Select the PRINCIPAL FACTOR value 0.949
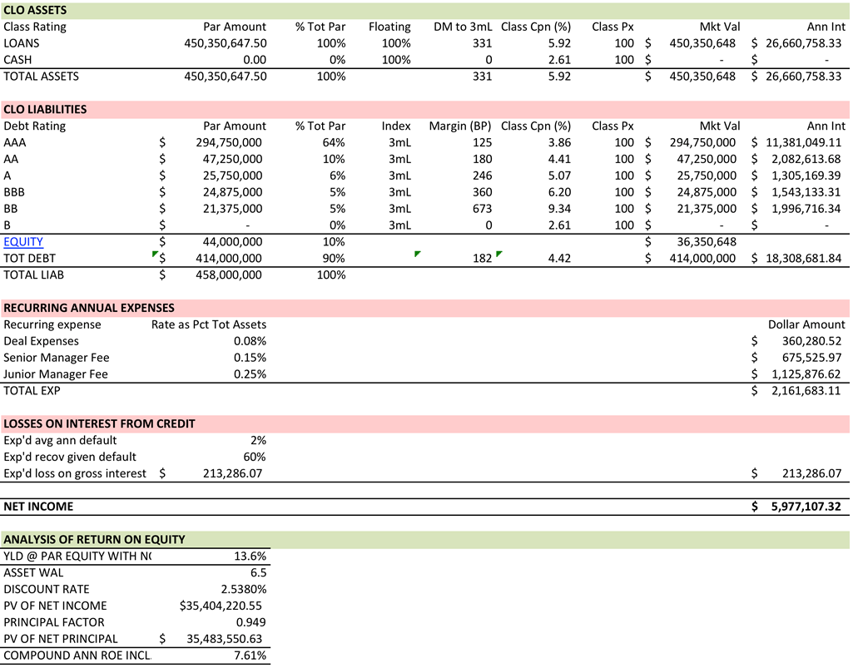 [x=250, y=622]
